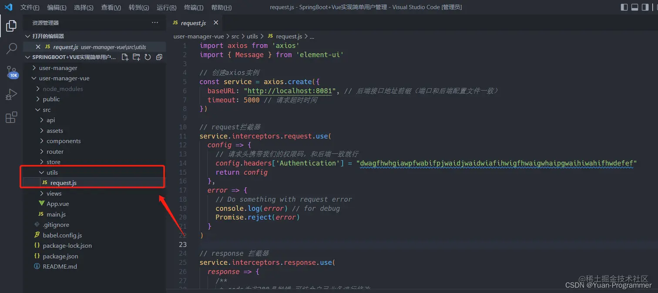Toggle the bottom panel layout icon
The height and width of the screenshot is (293, 658).
634,7
